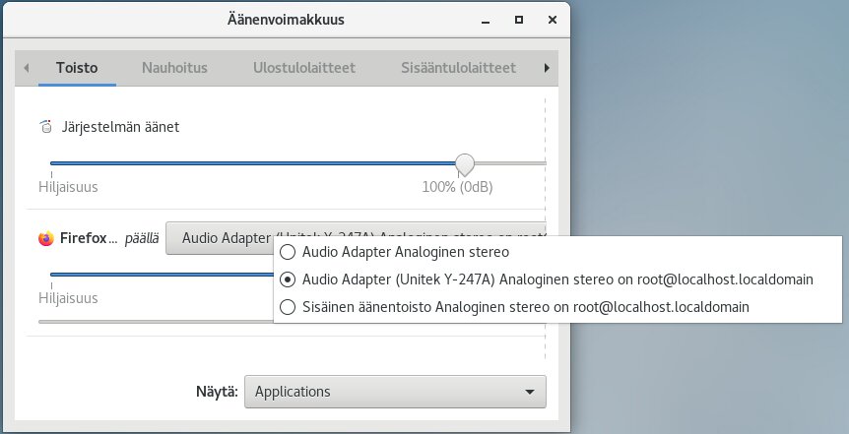The width and height of the screenshot is (849, 434).
Task: Select Sisäinen äänentoisto Analoginen stereo option
Action: pos(514,307)
